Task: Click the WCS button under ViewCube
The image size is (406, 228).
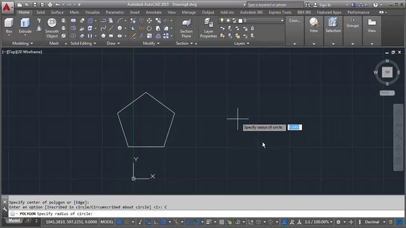Action: [x=387, y=93]
